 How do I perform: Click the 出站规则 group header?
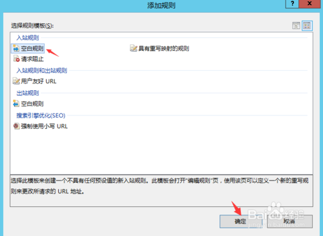pos(28,93)
